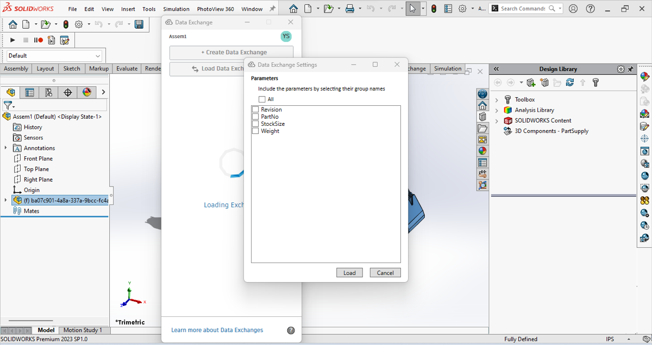652x345 pixels.
Task: Open the DisplayManager color ball tab
Action: (87, 92)
